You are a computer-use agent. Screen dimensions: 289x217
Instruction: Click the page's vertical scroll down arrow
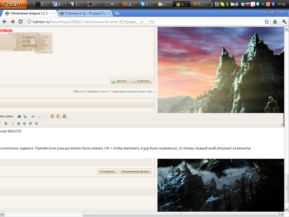pos(287,209)
